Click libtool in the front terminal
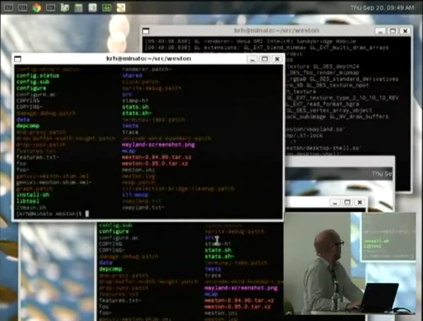 click(x=28, y=201)
